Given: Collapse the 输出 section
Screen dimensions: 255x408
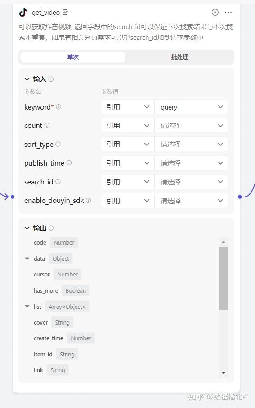Looking at the screenshot, I should coord(27,228).
